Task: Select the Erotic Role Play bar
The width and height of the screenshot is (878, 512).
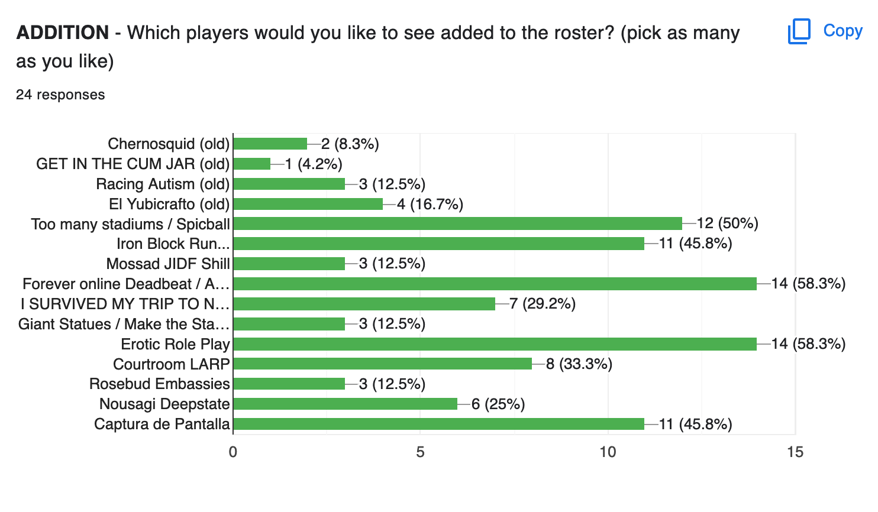Action: (x=495, y=344)
